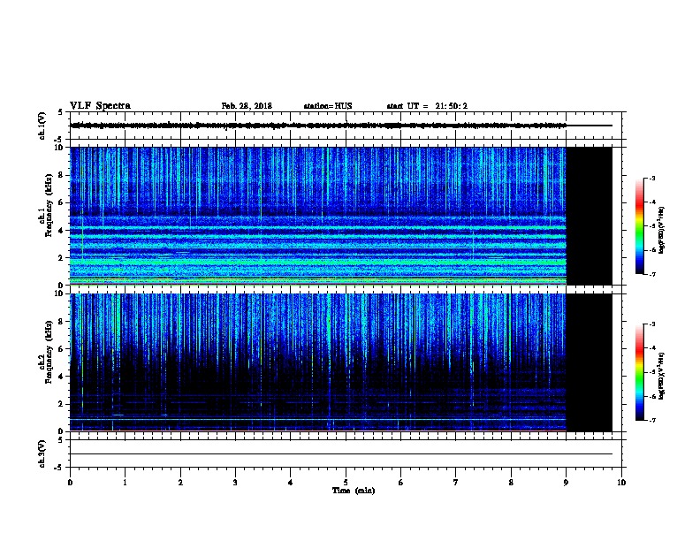Screen dimensions: 700x541
Task: Click the black data gap in ch.1 spectrogram
Action: point(590,216)
